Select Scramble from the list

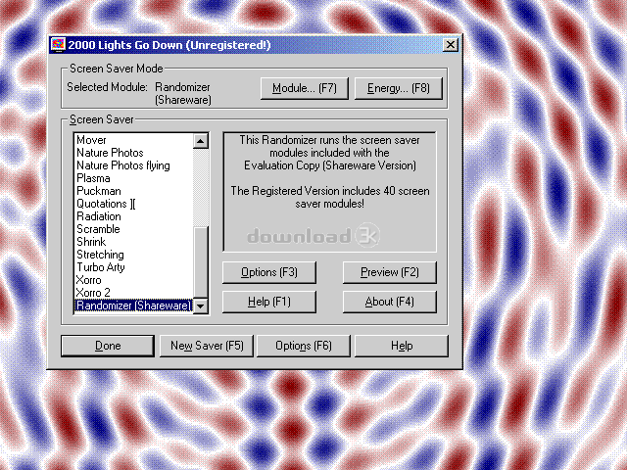click(133, 229)
